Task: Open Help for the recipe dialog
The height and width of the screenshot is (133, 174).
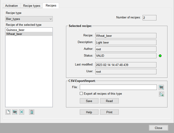Action: (x=89, y=112)
